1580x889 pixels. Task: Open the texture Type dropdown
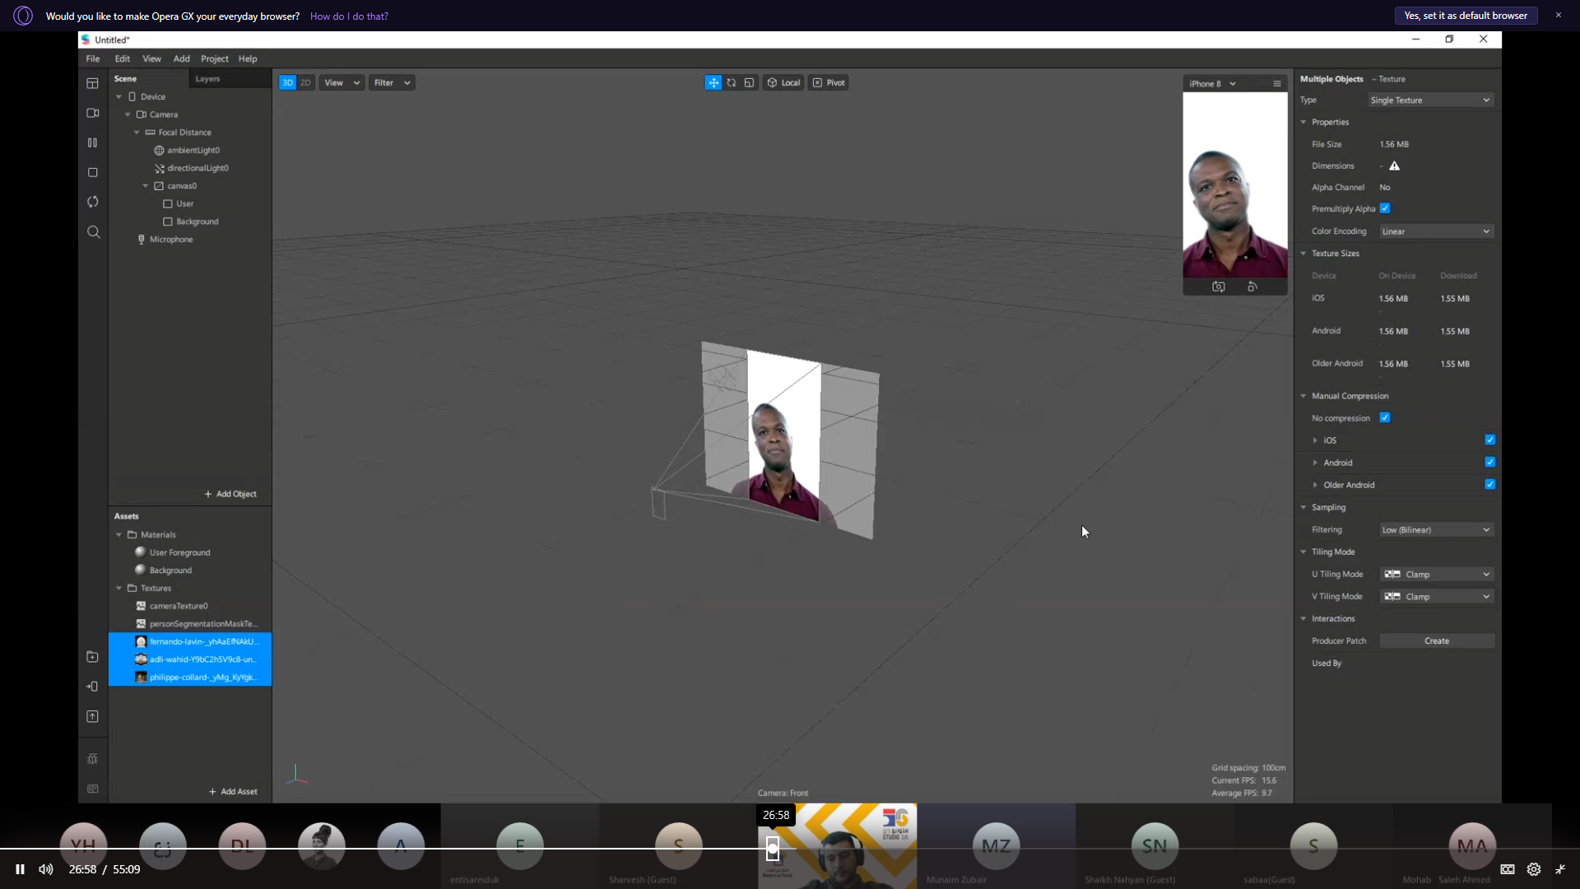pos(1430,100)
